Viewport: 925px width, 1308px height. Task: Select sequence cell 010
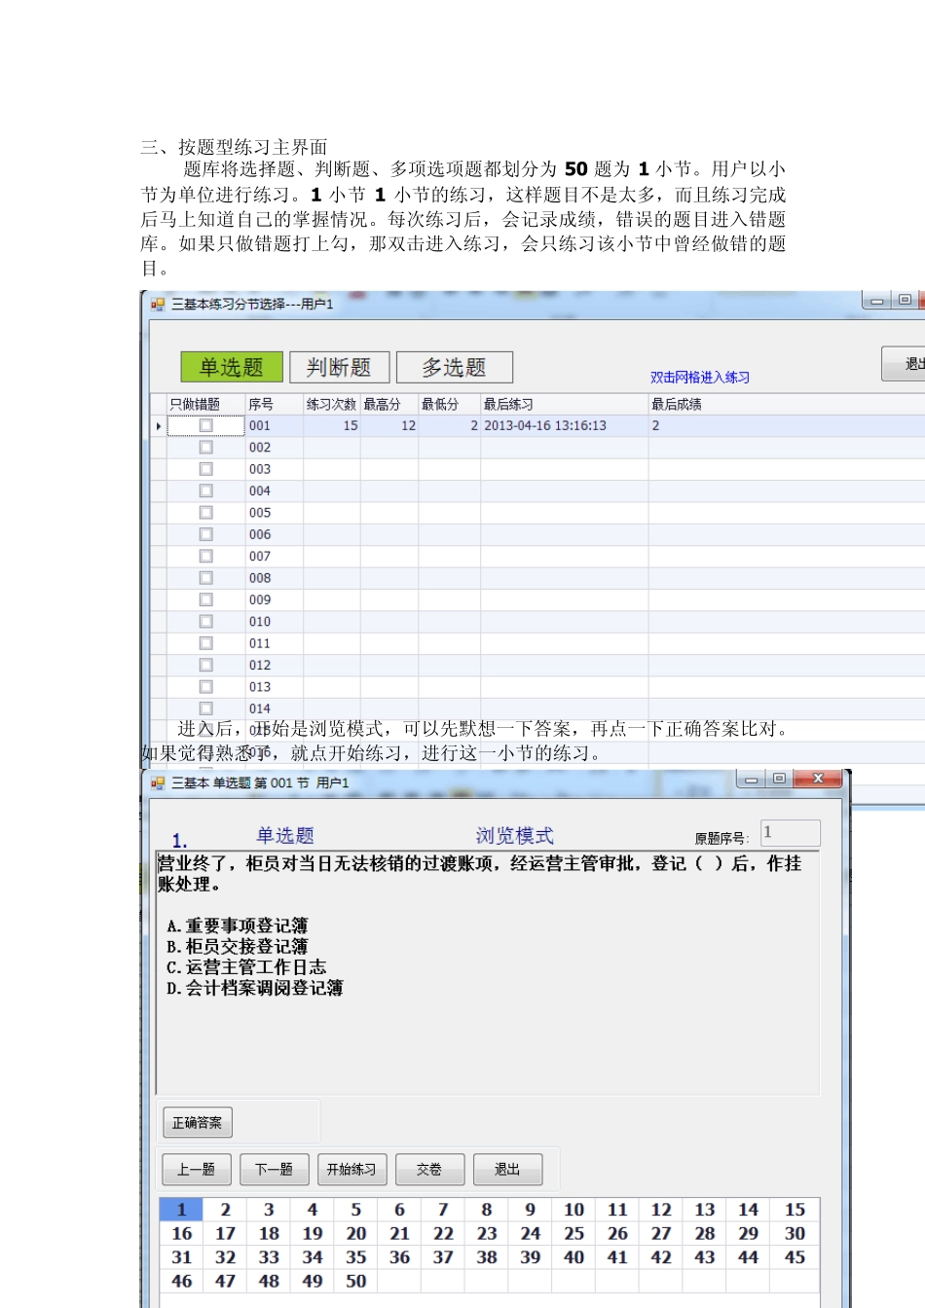[x=274, y=622]
